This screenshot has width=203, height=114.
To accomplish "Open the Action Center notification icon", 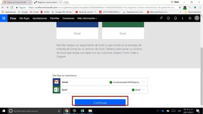I will pos(198,111).
